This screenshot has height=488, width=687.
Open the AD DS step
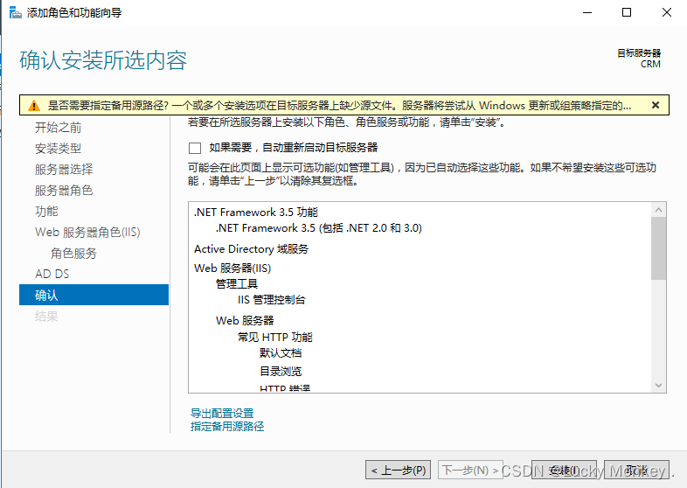click(52, 274)
